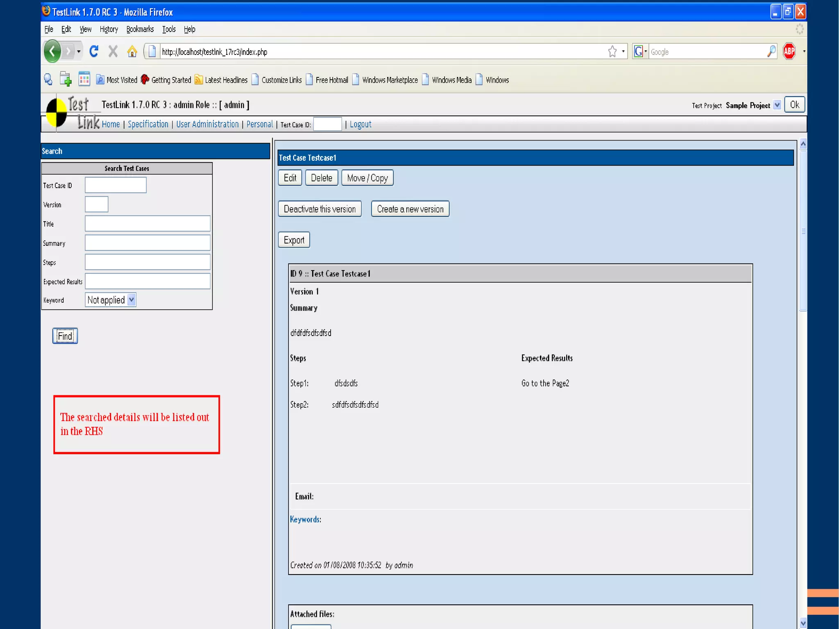The height and width of the screenshot is (629, 839).
Task: Click the Title input field
Action: click(x=147, y=224)
